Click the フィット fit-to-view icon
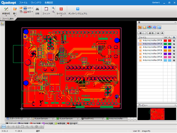177x133 pixels. 46,9
